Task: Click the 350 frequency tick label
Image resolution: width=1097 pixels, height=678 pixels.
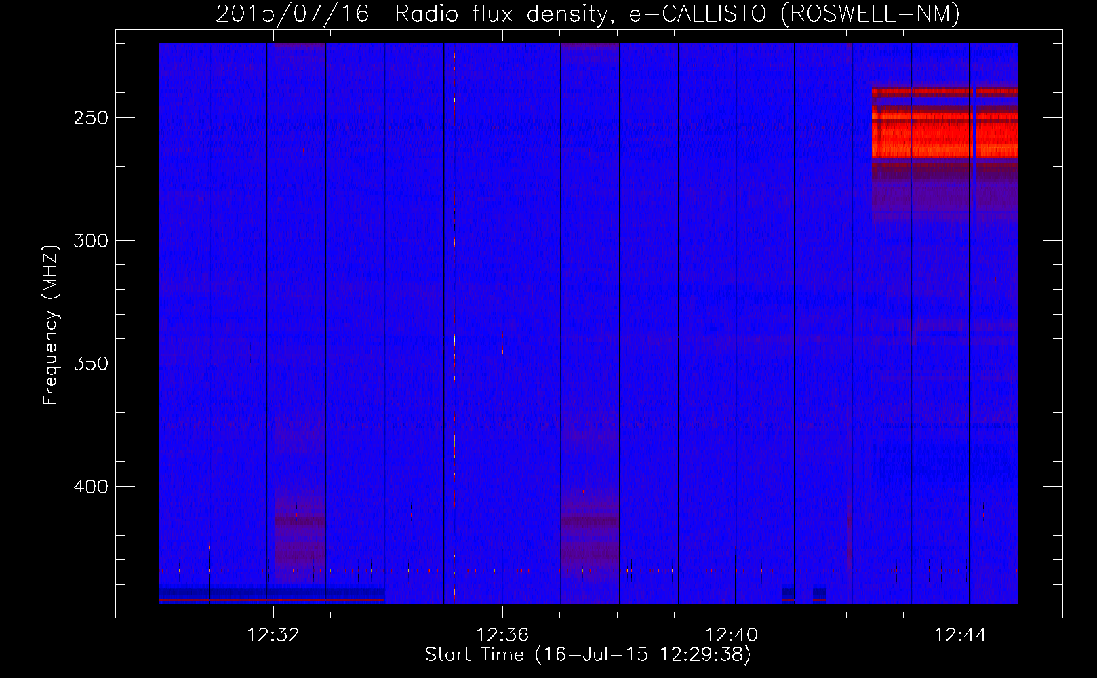Action: pyautogui.click(x=91, y=363)
